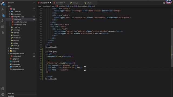Viewport: 173px width, 97px height.
Task: Open the Extensions view icon
Action: [3, 26]
